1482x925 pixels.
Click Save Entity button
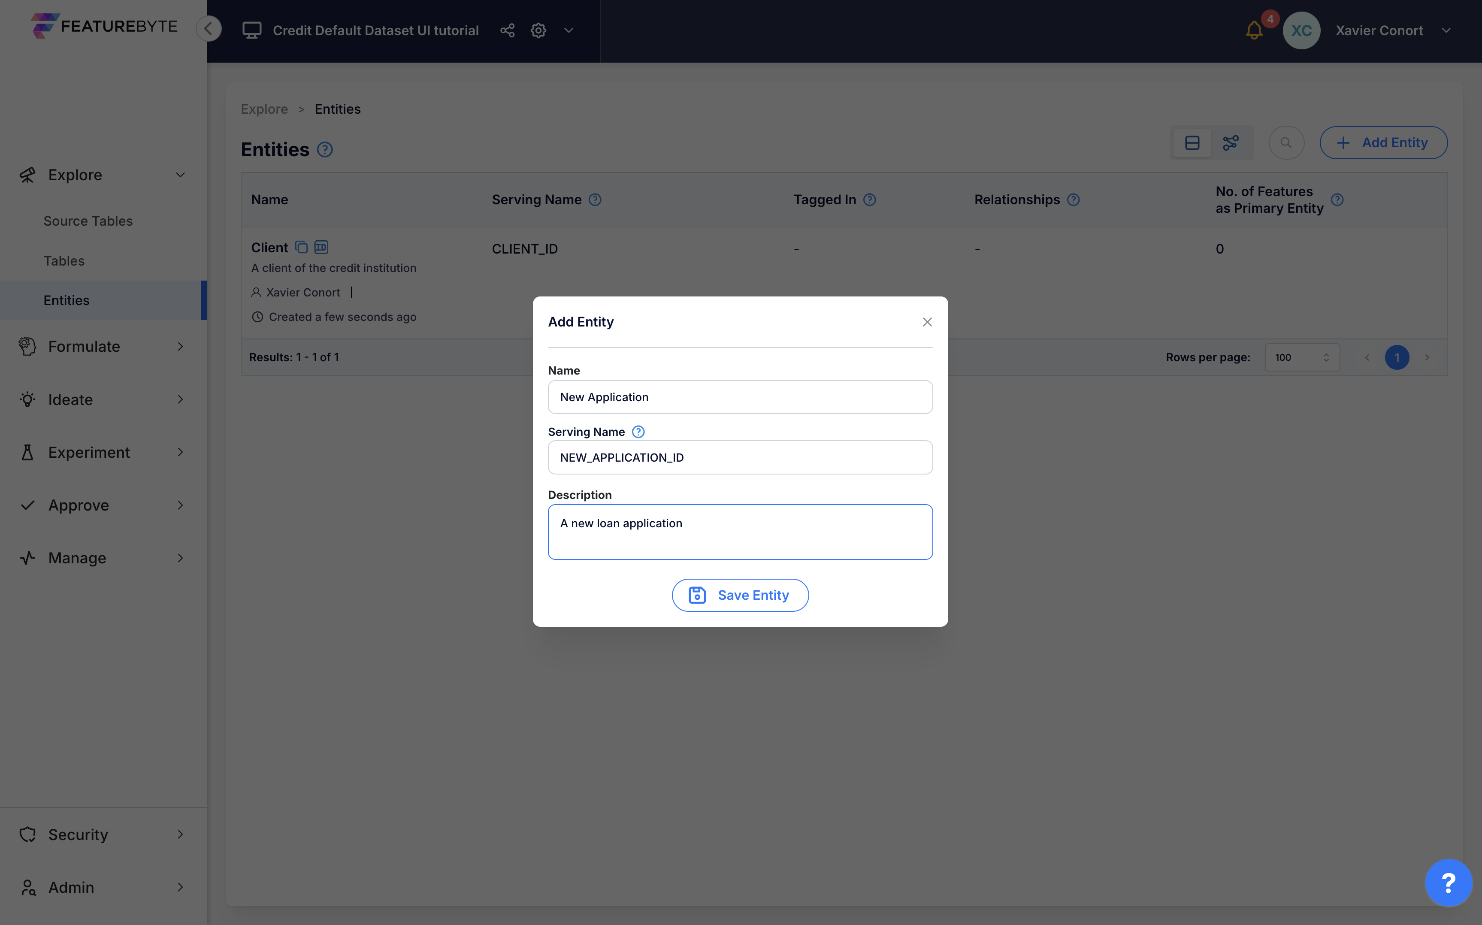[740, 595]
